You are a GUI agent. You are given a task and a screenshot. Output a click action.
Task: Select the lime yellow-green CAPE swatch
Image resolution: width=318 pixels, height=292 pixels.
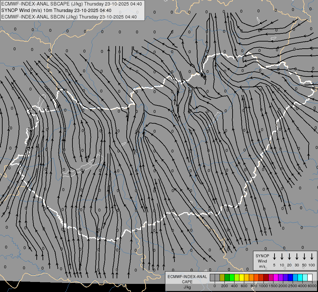[237, 277]
